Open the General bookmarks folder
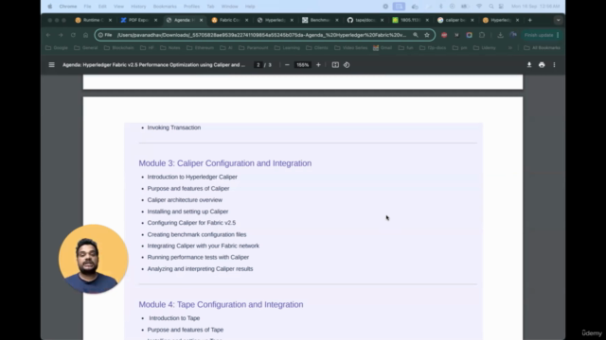606x340 pixels. point(86,48)
